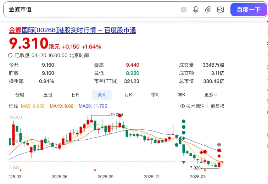Click the 百度一下 search button
268x184 pixels.
pyautogui.click(x=249, y=10)
